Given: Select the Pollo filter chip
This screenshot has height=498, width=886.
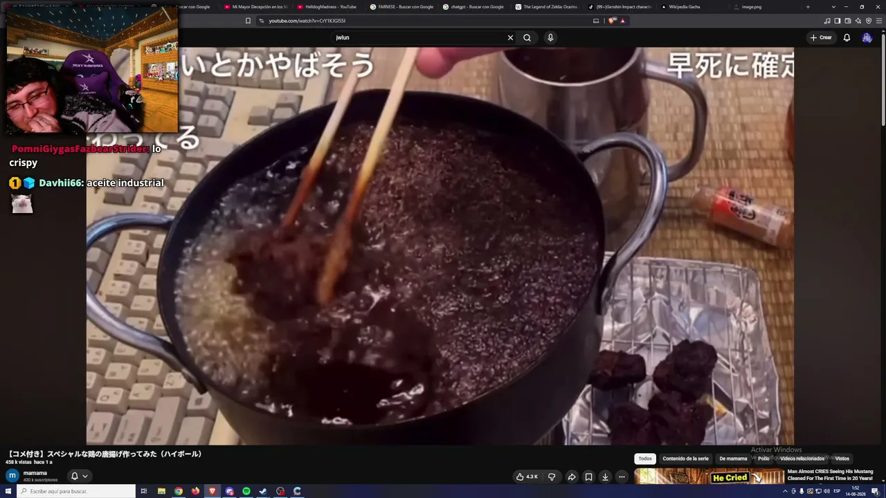Looking at the screenshot, I should pyautogui.click(x=763, y=459).
